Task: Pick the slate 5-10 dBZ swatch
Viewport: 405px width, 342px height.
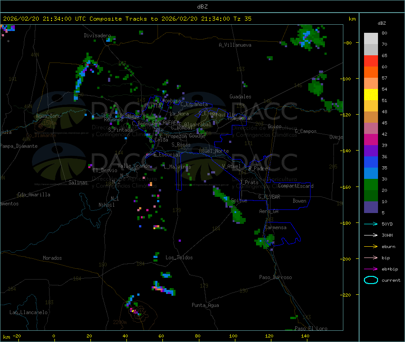Action: click(x=371, y=207)
